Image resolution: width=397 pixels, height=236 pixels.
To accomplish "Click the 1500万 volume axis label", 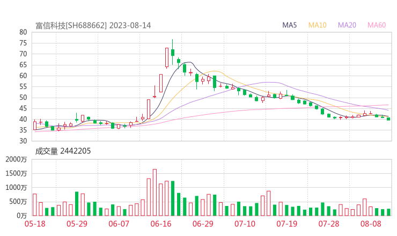I will (x=16, y=173).
